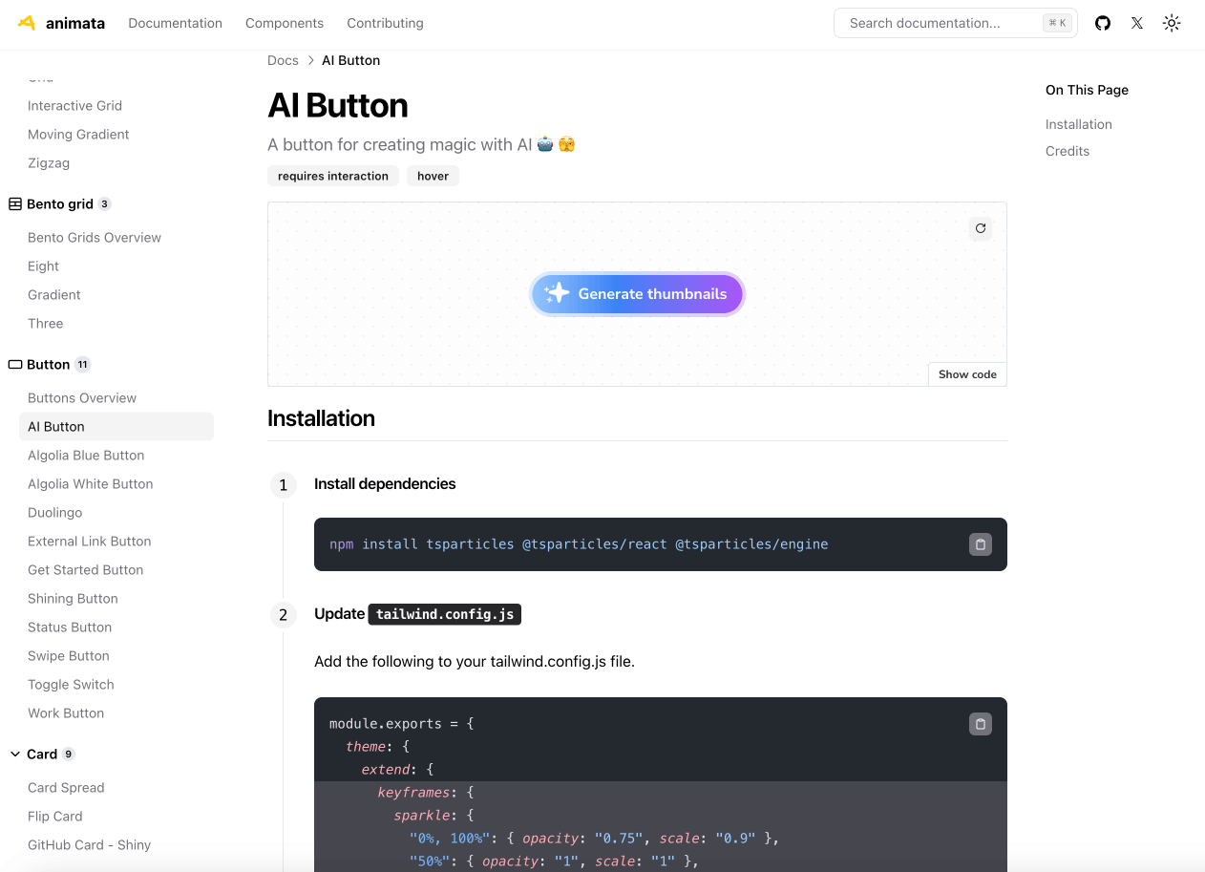Open the GitHub repository icon
The image size is (1205, 872).
click(1103, 23)
